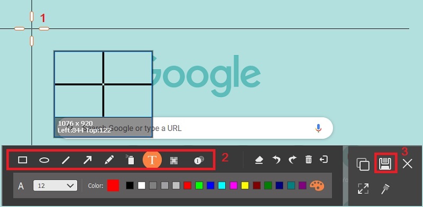Copy the screenshot to clipboard
This screenshot has width=423, height=207.
coord(363,164)
